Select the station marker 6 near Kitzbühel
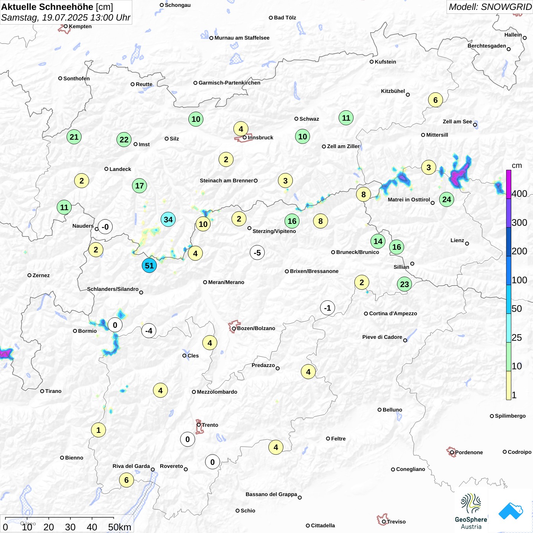The height and width of the screenshot is (533, 533). coord(435,100)
